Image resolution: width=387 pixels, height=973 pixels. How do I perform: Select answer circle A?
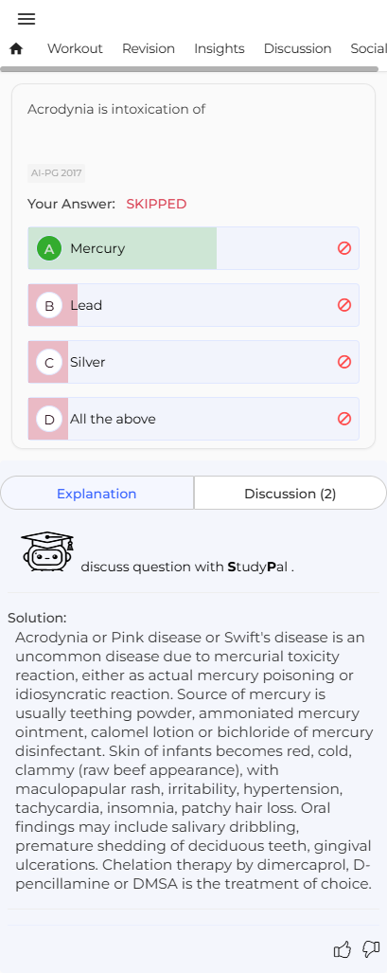(49, 248)
